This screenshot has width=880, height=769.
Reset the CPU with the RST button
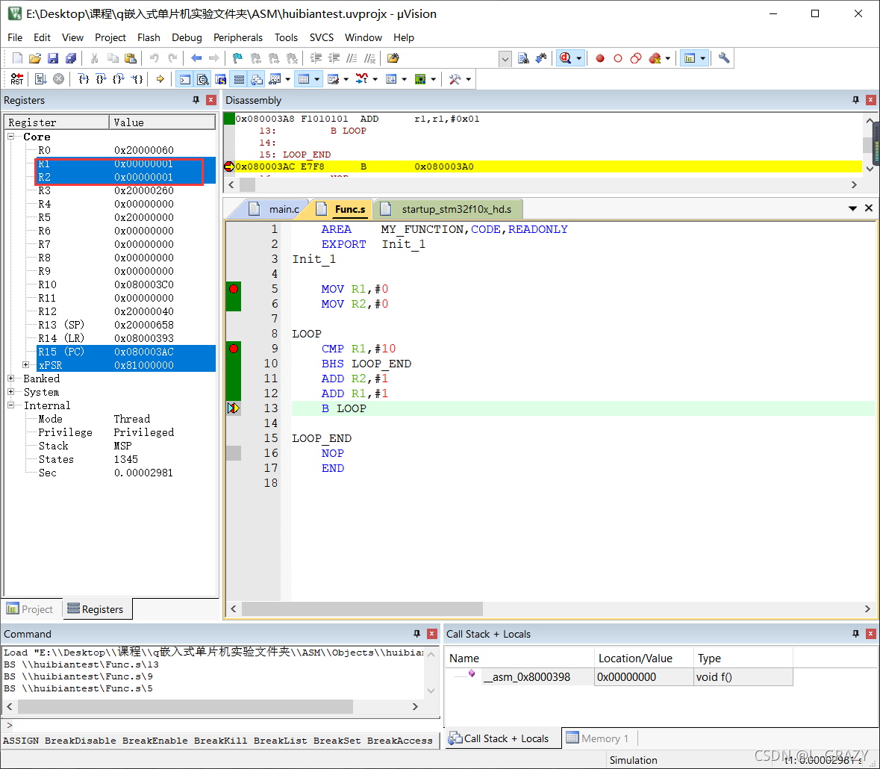pyautogui.click(x=17, y=79)
